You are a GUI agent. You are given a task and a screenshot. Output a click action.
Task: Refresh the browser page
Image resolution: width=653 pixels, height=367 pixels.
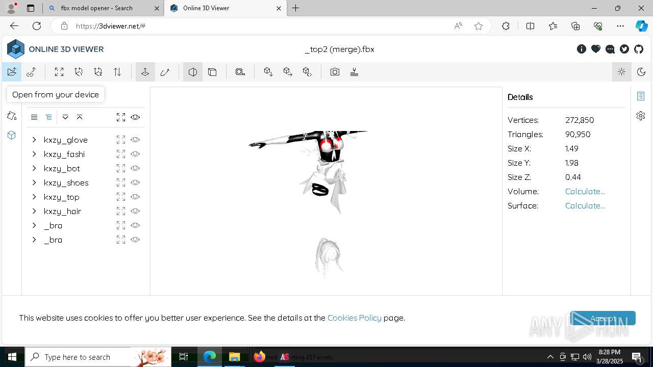[x=37, y=26]
